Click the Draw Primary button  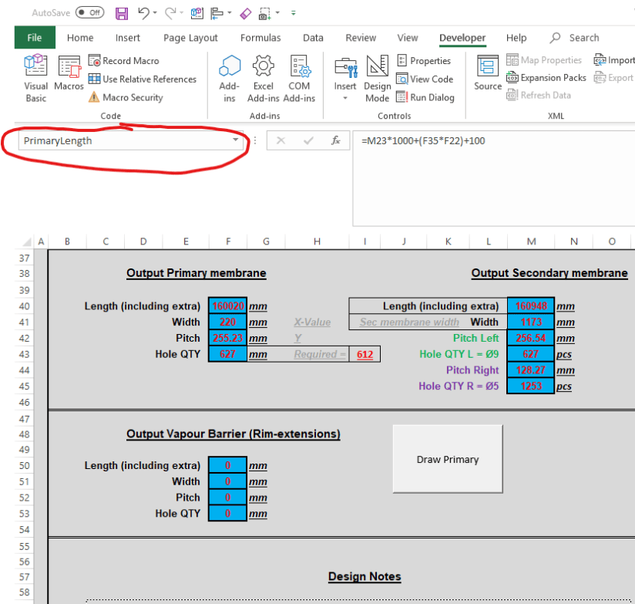coord(448,459)
